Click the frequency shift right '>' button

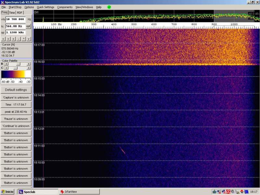(x=8, y=39)
